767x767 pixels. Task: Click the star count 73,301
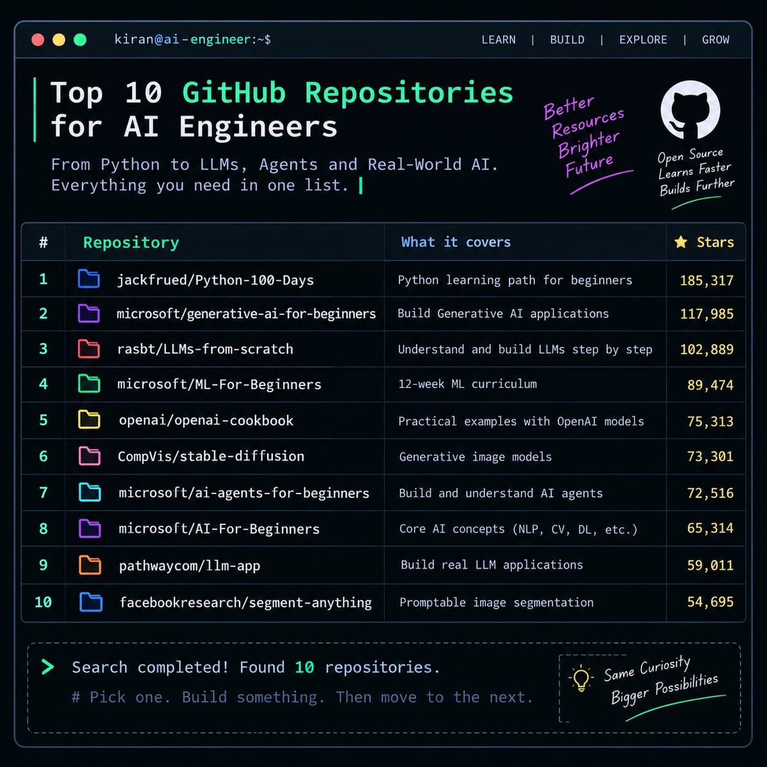point(710,456)
